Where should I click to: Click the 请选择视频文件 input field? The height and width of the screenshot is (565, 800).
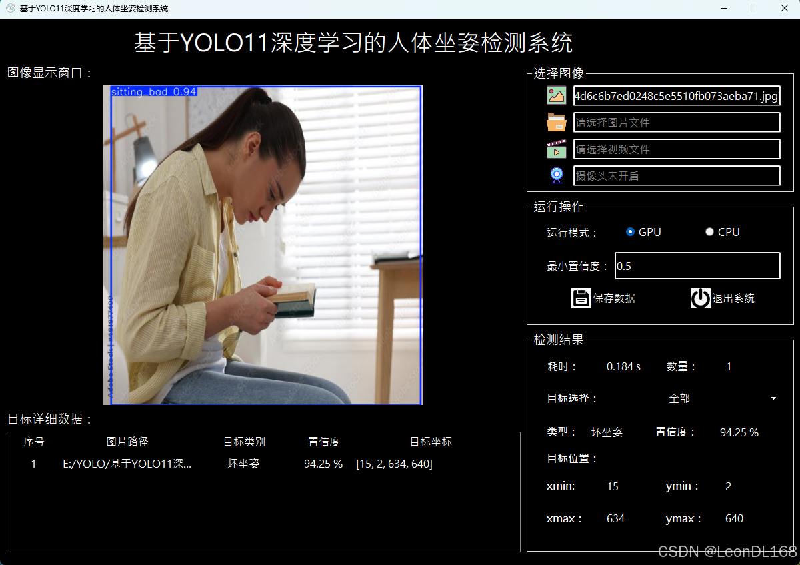pyautogui.click(x=677, y=149)
